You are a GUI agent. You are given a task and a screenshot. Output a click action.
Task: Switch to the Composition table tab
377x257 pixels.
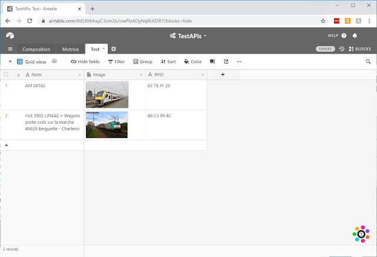tap(37, 49)
